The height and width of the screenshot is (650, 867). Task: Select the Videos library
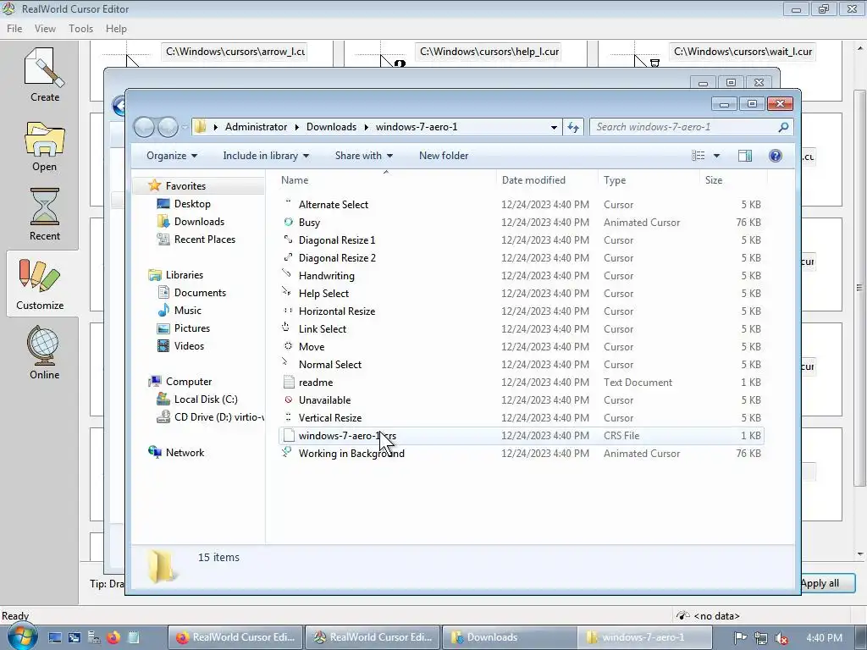coord(189,346)
